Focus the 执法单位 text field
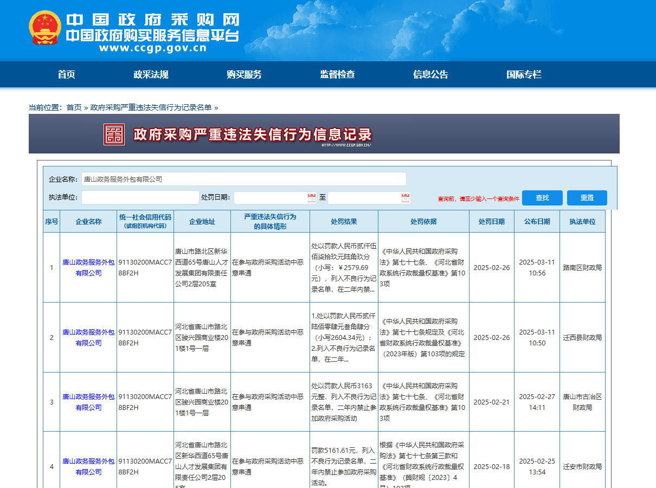656x488 pixels. click(140, 197)
